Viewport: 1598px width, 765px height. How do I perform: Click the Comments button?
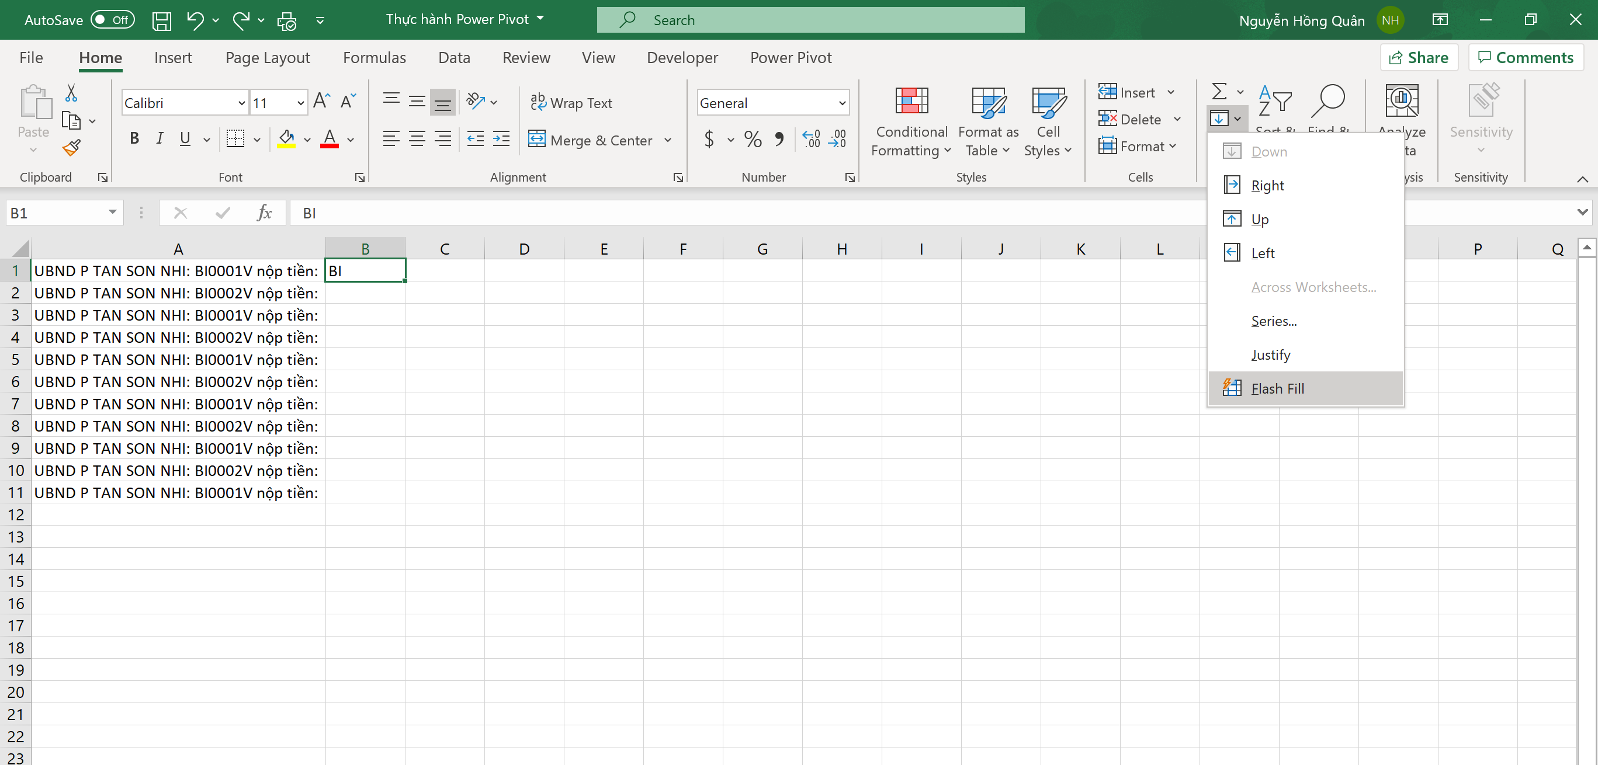pyautogui.click(x=1526, y=58)
